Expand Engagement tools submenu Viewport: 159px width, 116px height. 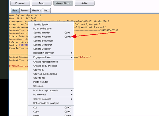pos(51,57)
